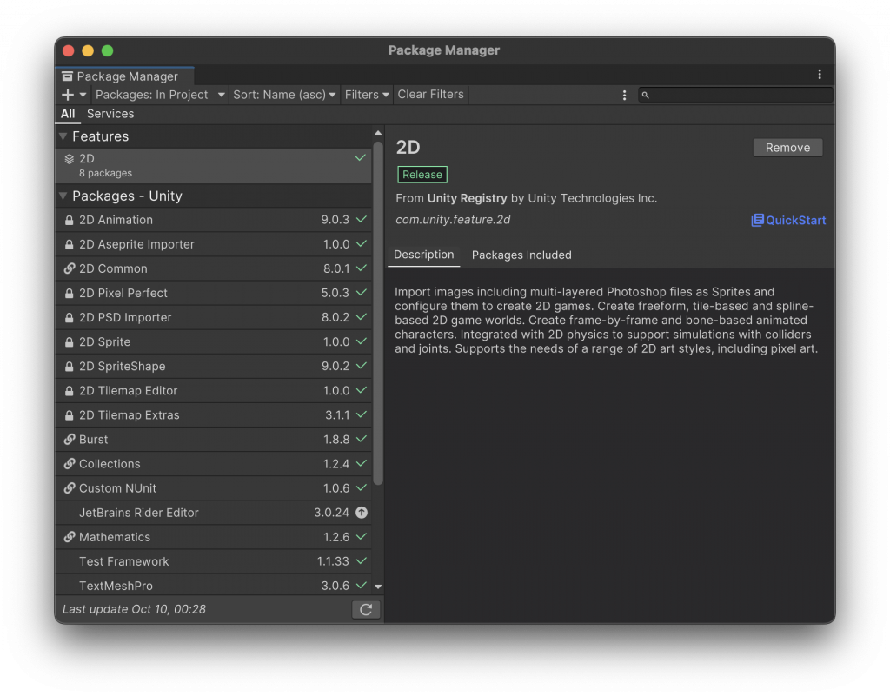
Task: Click link icon beside Collections
Action: [70, 463]
